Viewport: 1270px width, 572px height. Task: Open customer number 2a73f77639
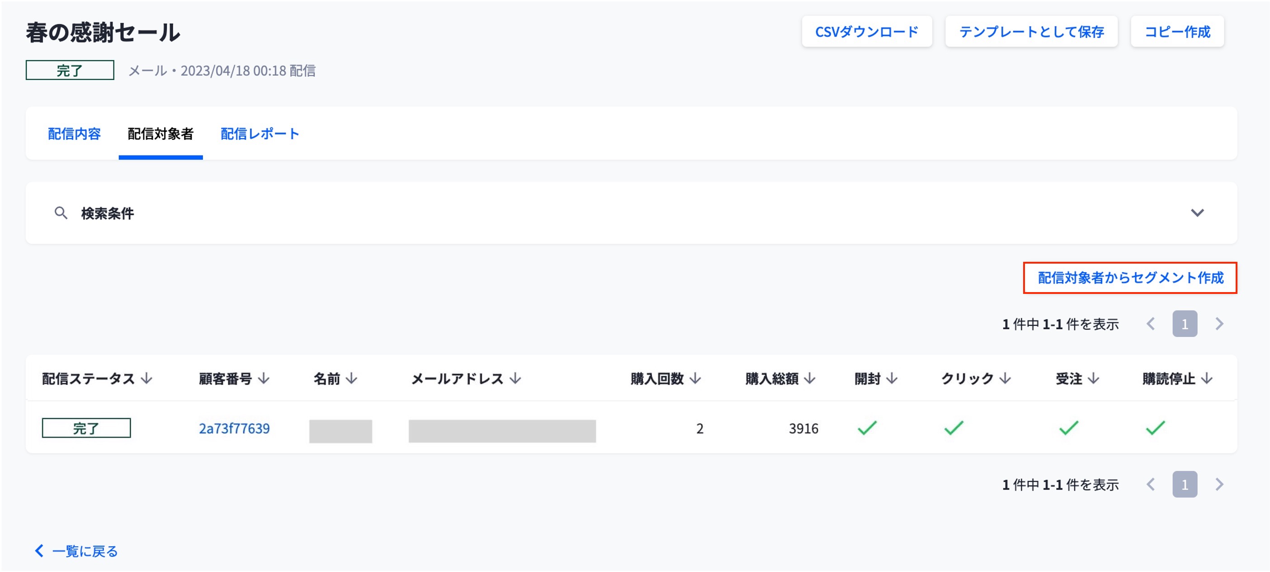(234, 428)
